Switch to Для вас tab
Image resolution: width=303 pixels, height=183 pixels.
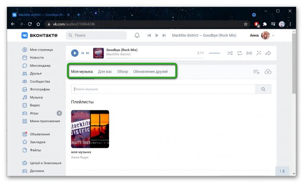pyautogui.click(x=105, y=72)
